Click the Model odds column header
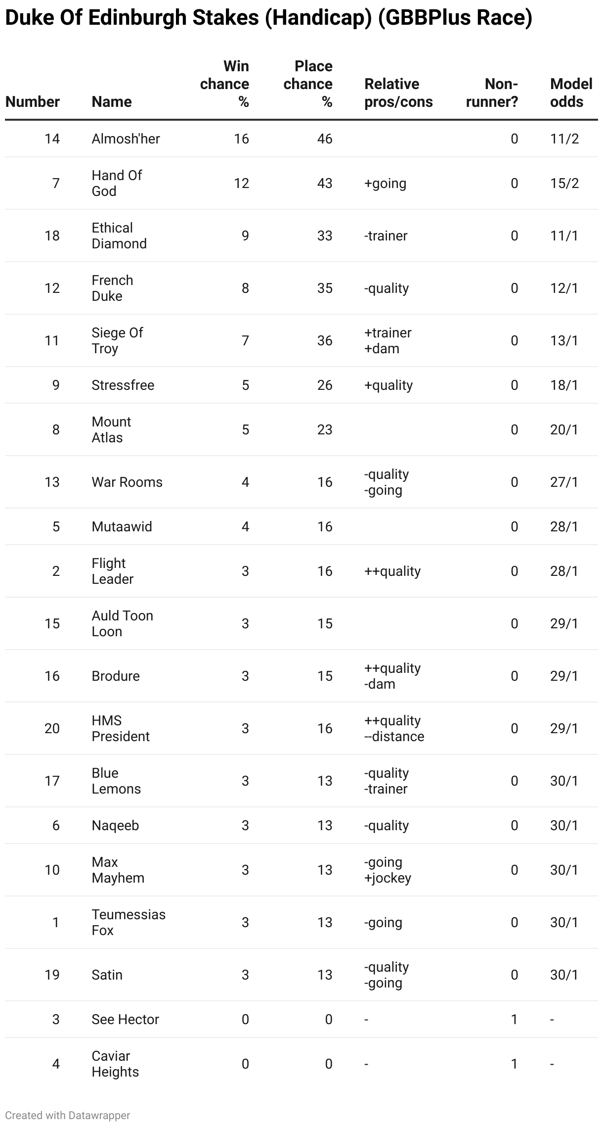 571,93
